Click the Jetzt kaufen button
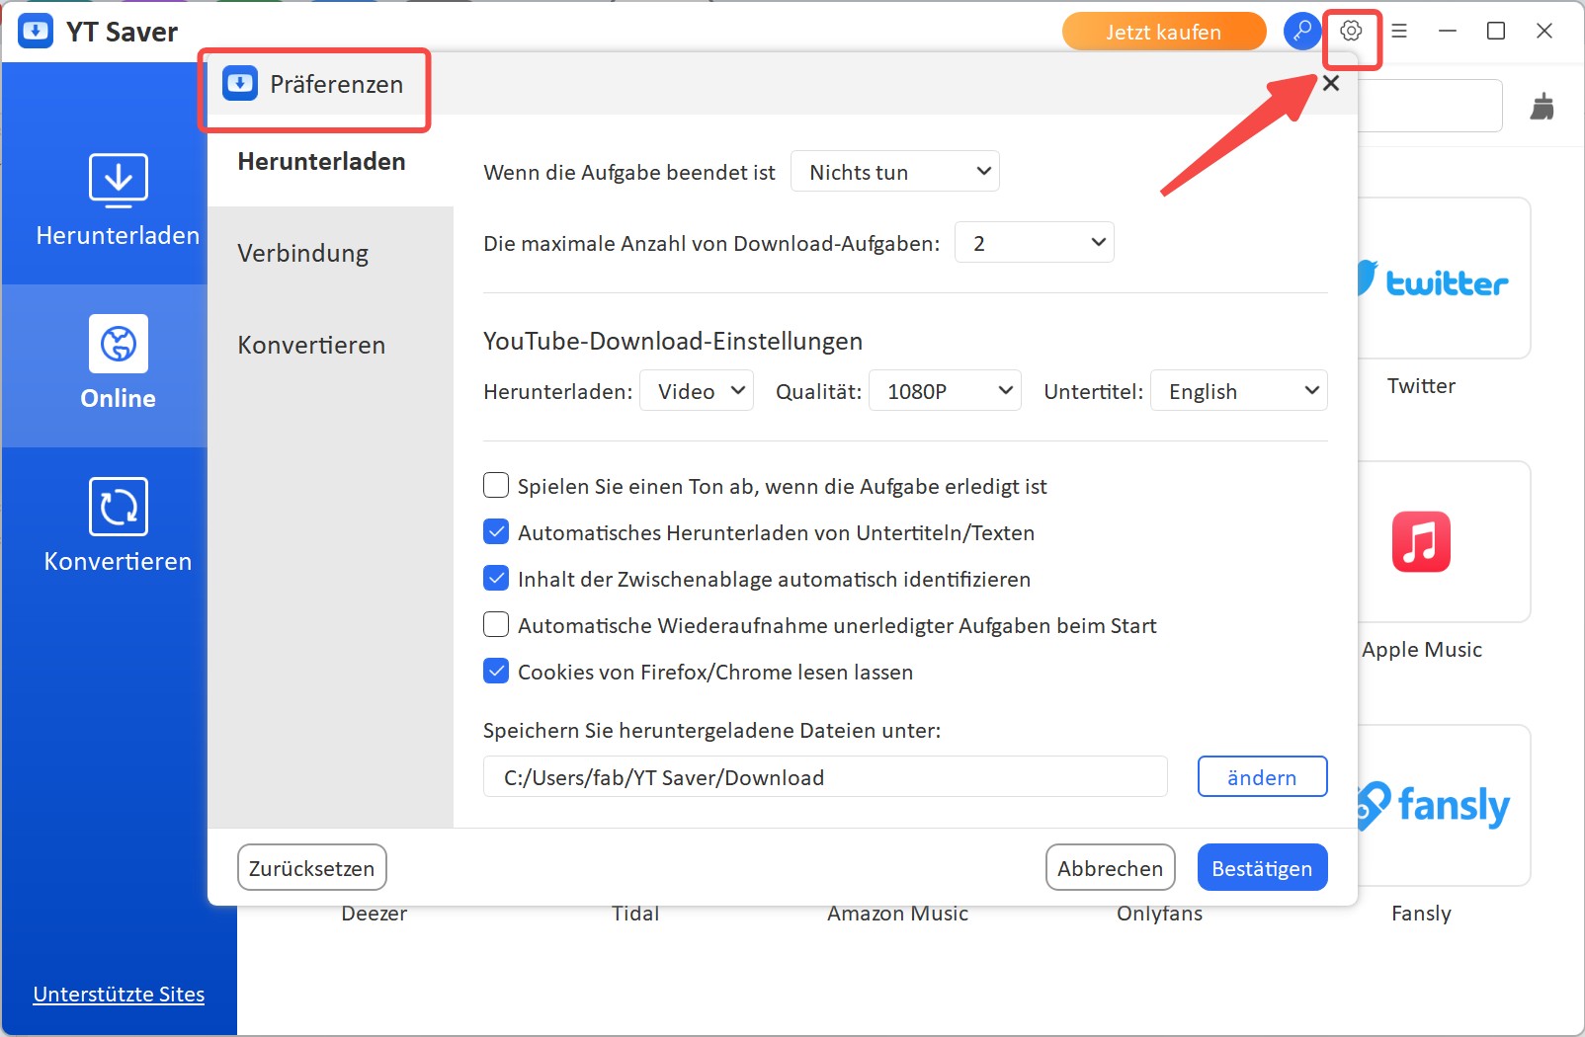The height and width of the screenshot is (1037, 1585). point(1164,32)
